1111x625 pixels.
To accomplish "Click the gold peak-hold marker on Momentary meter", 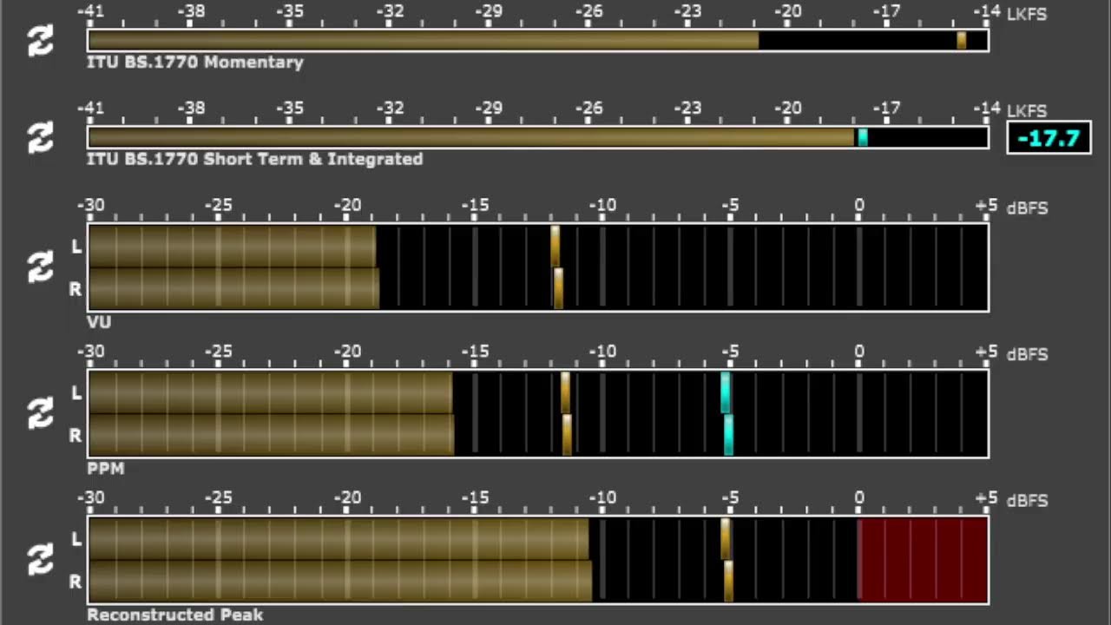I will click(961, 41).
